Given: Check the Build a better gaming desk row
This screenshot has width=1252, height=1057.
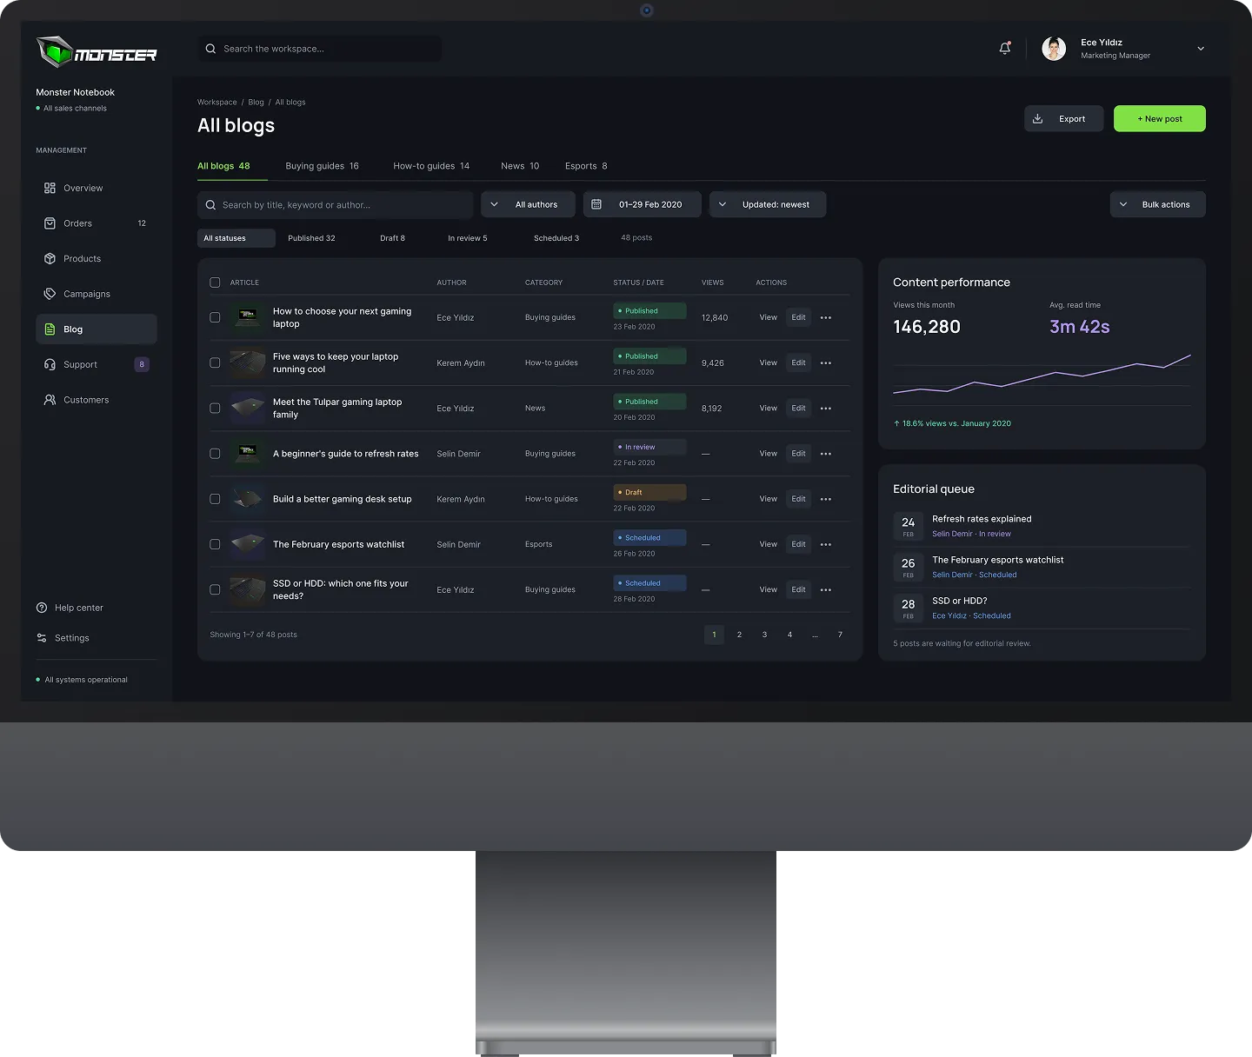Looking at the screenshot, I should 215,499.
